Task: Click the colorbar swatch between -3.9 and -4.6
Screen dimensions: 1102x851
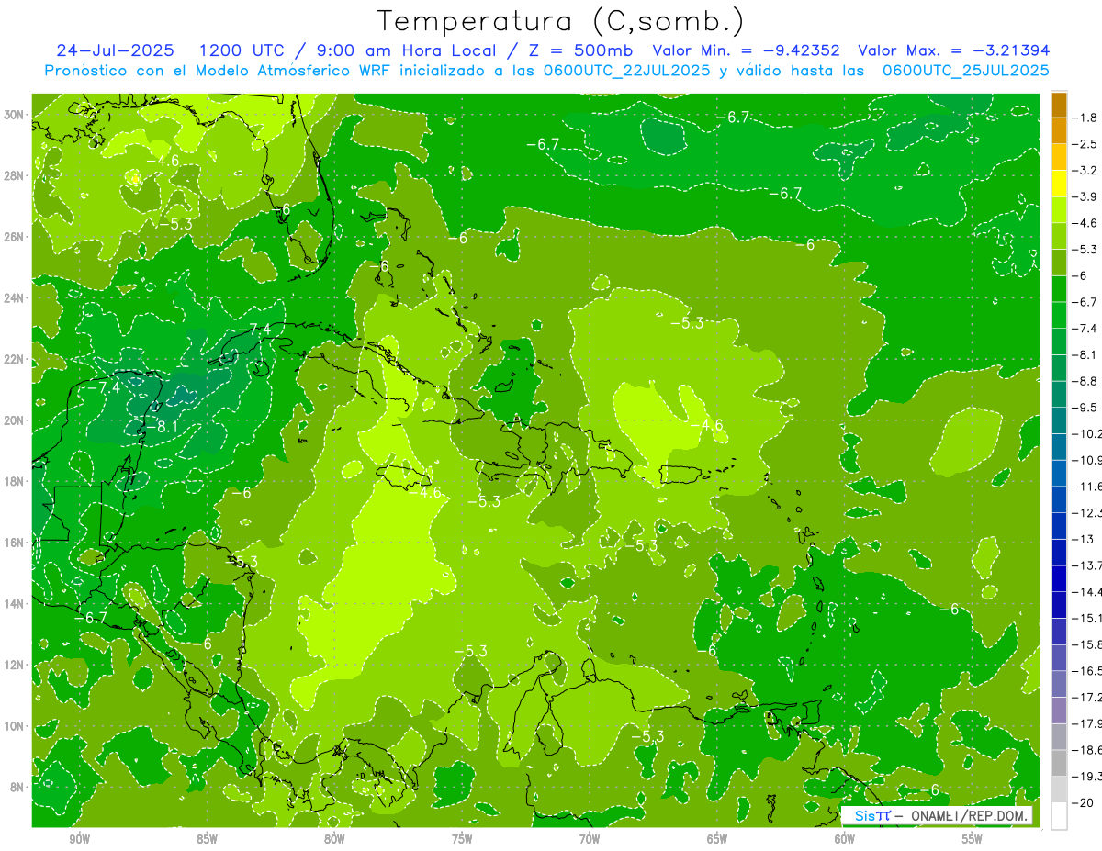Action: point(1059,209)
